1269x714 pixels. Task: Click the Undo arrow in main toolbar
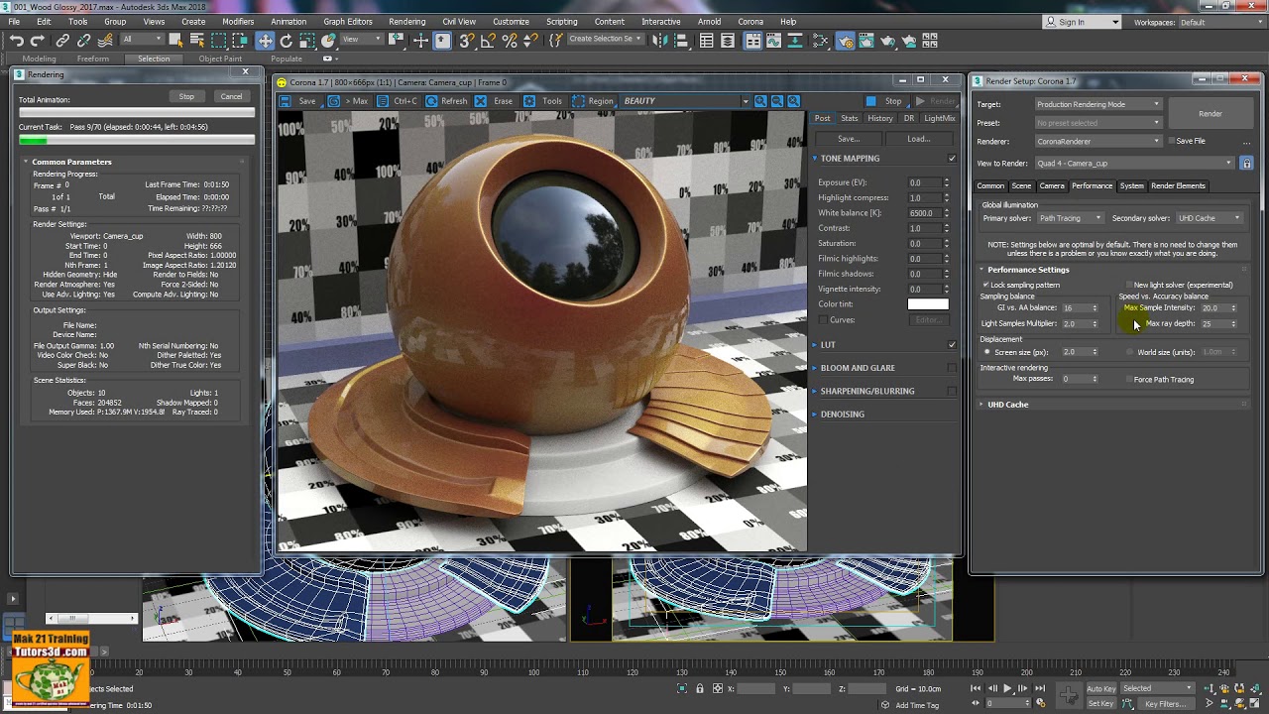coord(17,41)
